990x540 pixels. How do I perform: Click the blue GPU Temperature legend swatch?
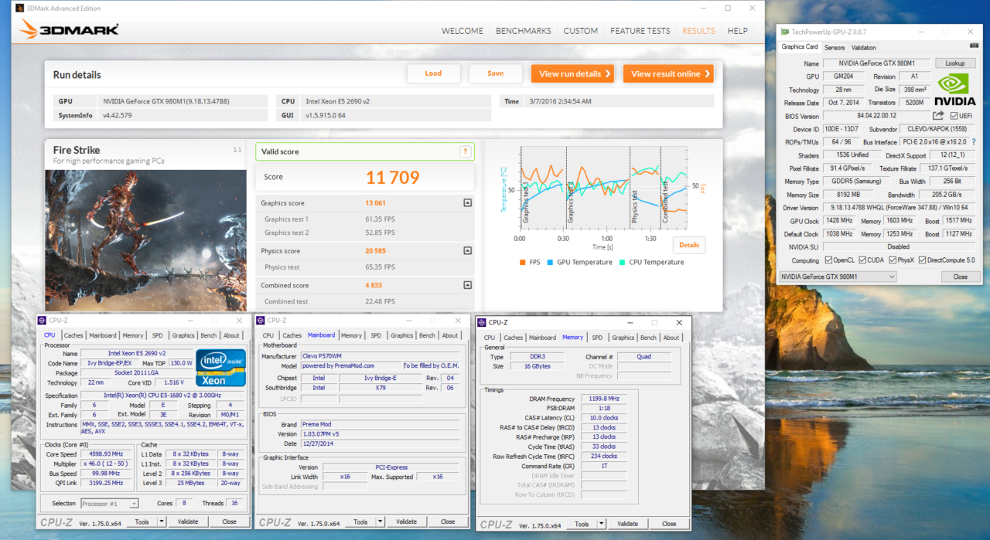(550, 262)
